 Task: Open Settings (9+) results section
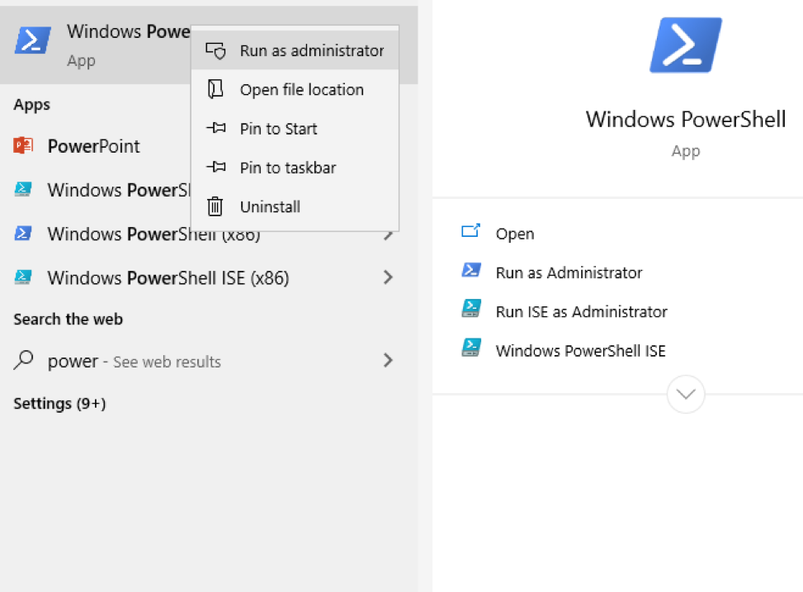pyautogui.click(x=59, y=404)
